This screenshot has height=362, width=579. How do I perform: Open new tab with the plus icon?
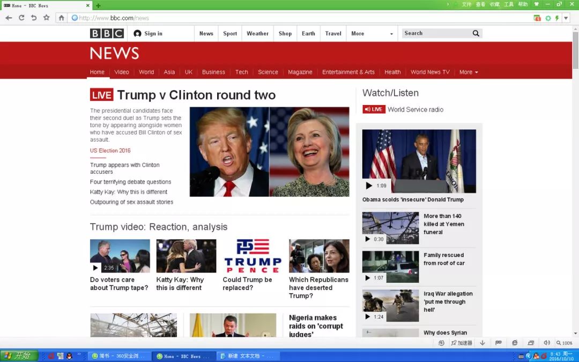coord(98,5)
